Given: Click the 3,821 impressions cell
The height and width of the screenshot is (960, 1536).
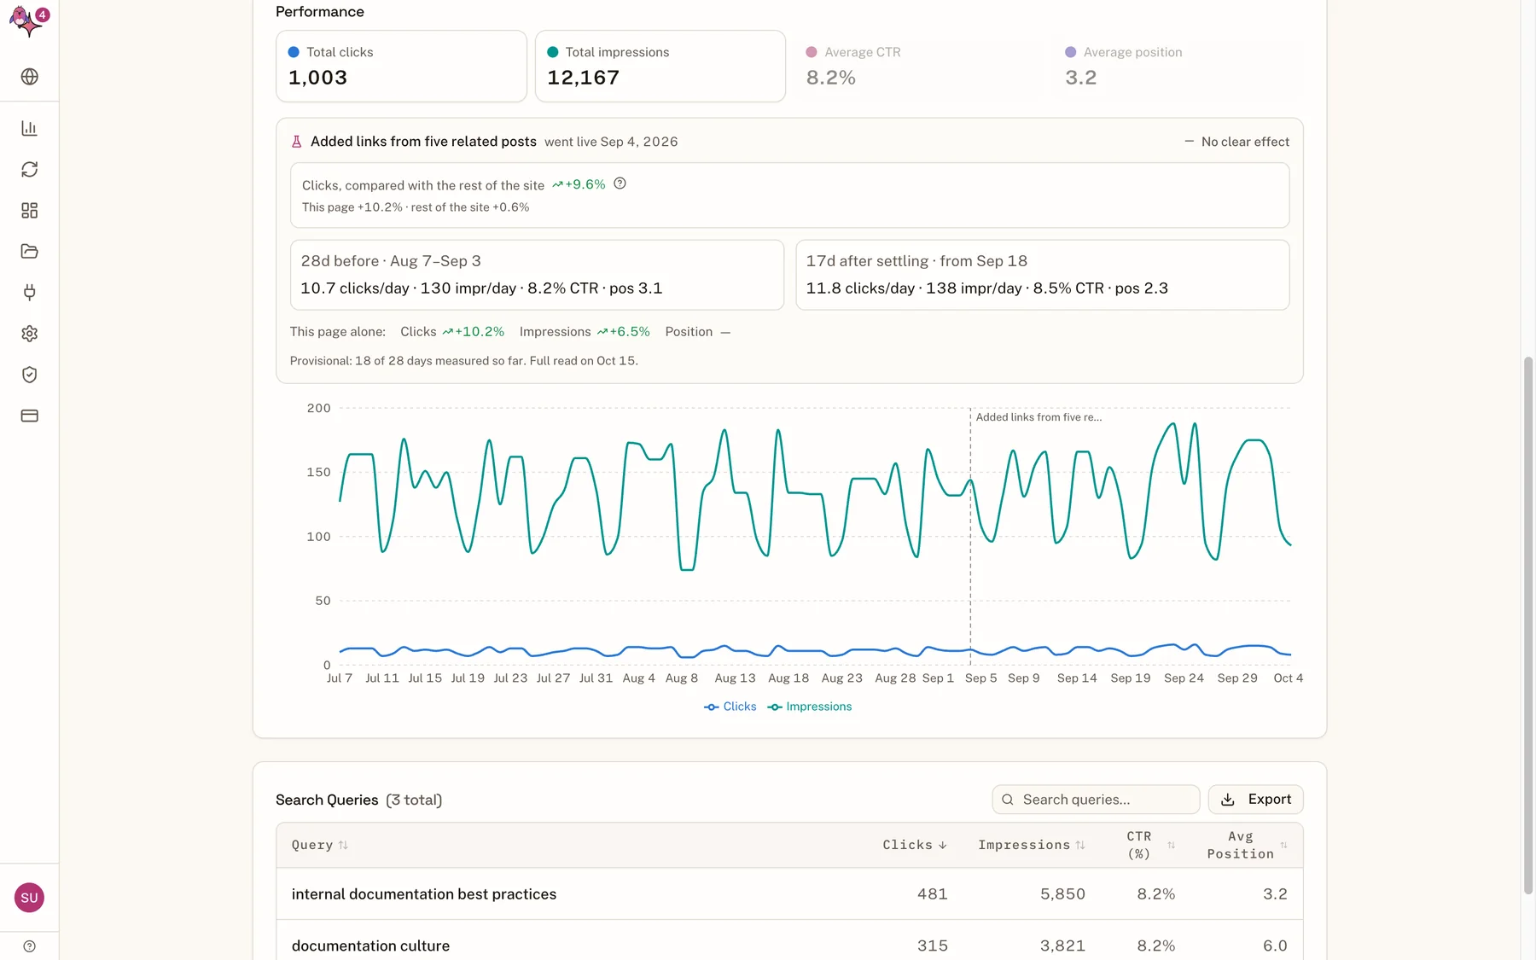Looking at the screenshot, I should [1062, 945].
